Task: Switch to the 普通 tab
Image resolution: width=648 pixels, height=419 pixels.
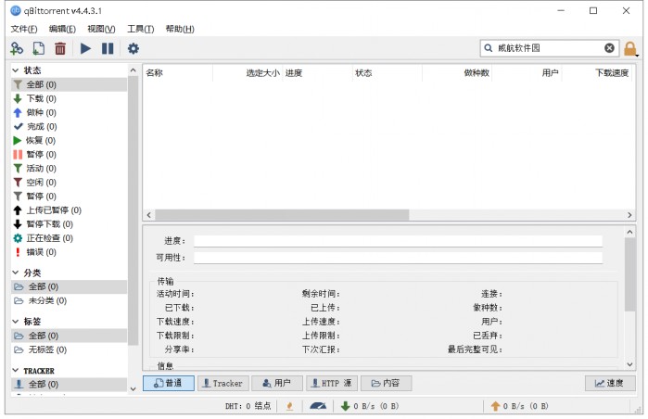Action: (x=169, y=383)
